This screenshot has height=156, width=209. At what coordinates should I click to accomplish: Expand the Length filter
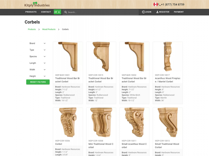[38, 63]
